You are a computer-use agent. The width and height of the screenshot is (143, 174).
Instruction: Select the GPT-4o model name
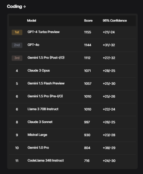33,45
